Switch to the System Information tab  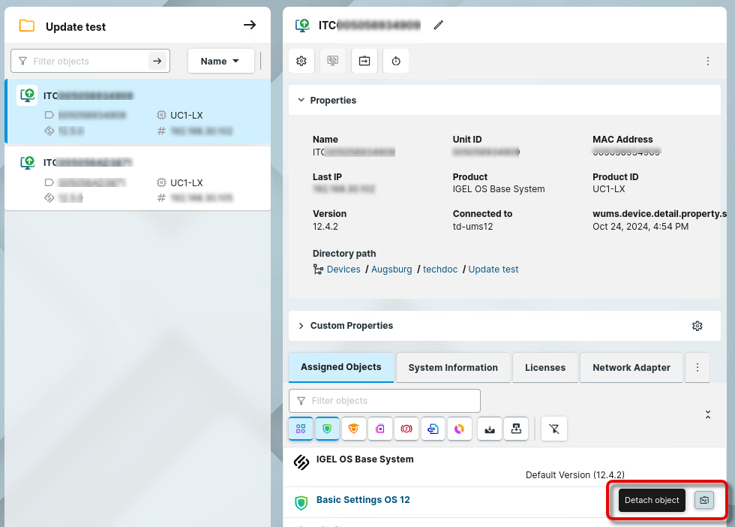click(x=453, y=368)
